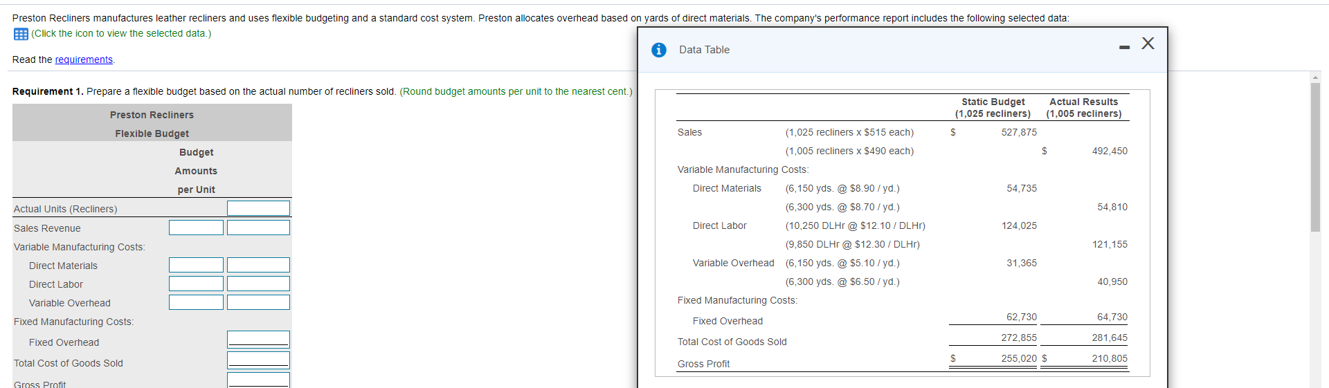The width and height of the screenshot is (1329, 388).
Task: Click '(1,025 recliners x $515 each)' text
Action: coord(849,132)
